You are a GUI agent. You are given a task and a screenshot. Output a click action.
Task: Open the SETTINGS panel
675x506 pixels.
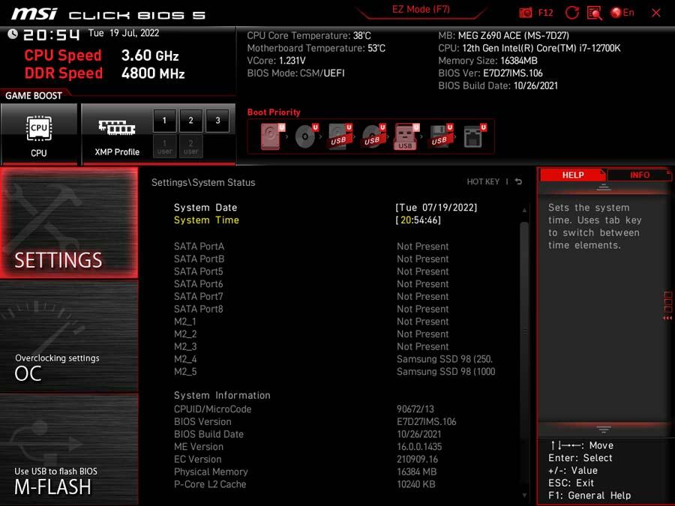click(69, 223)
